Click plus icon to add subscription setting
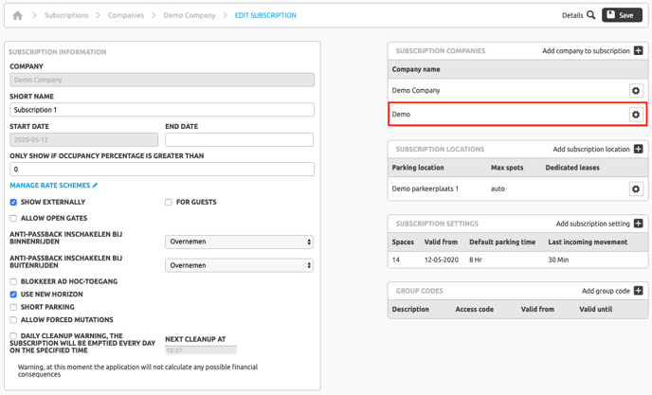This screenshot has width=652, height=395. (639, 224)
